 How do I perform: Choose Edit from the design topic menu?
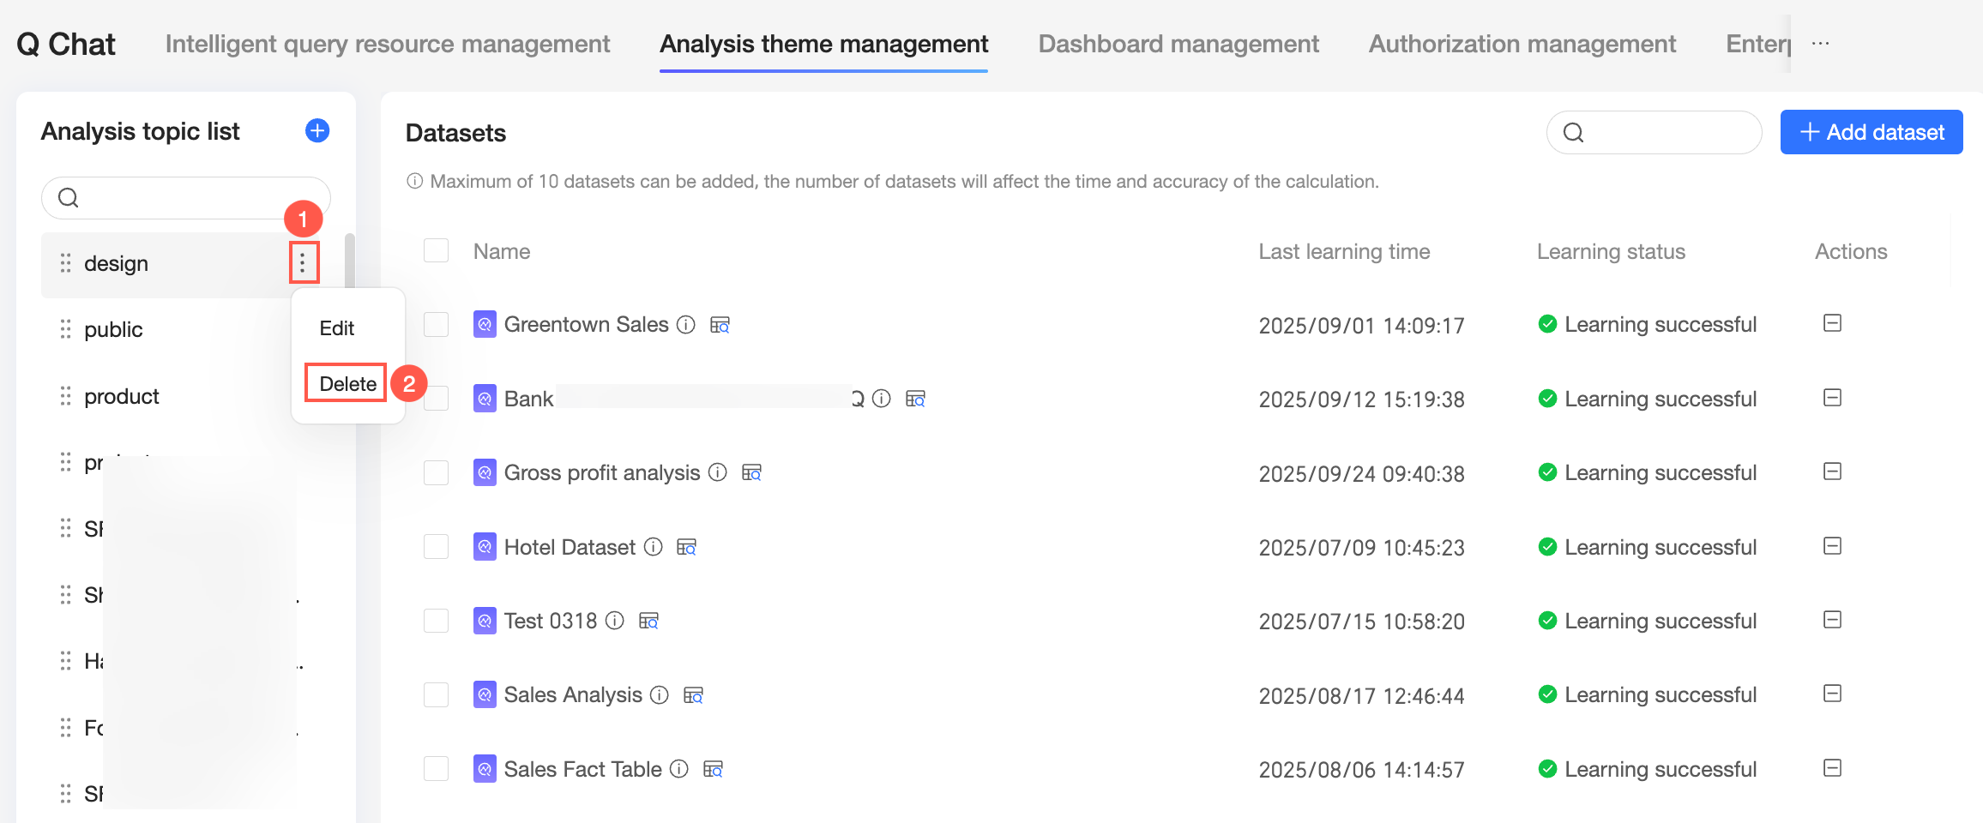[337, 328]
